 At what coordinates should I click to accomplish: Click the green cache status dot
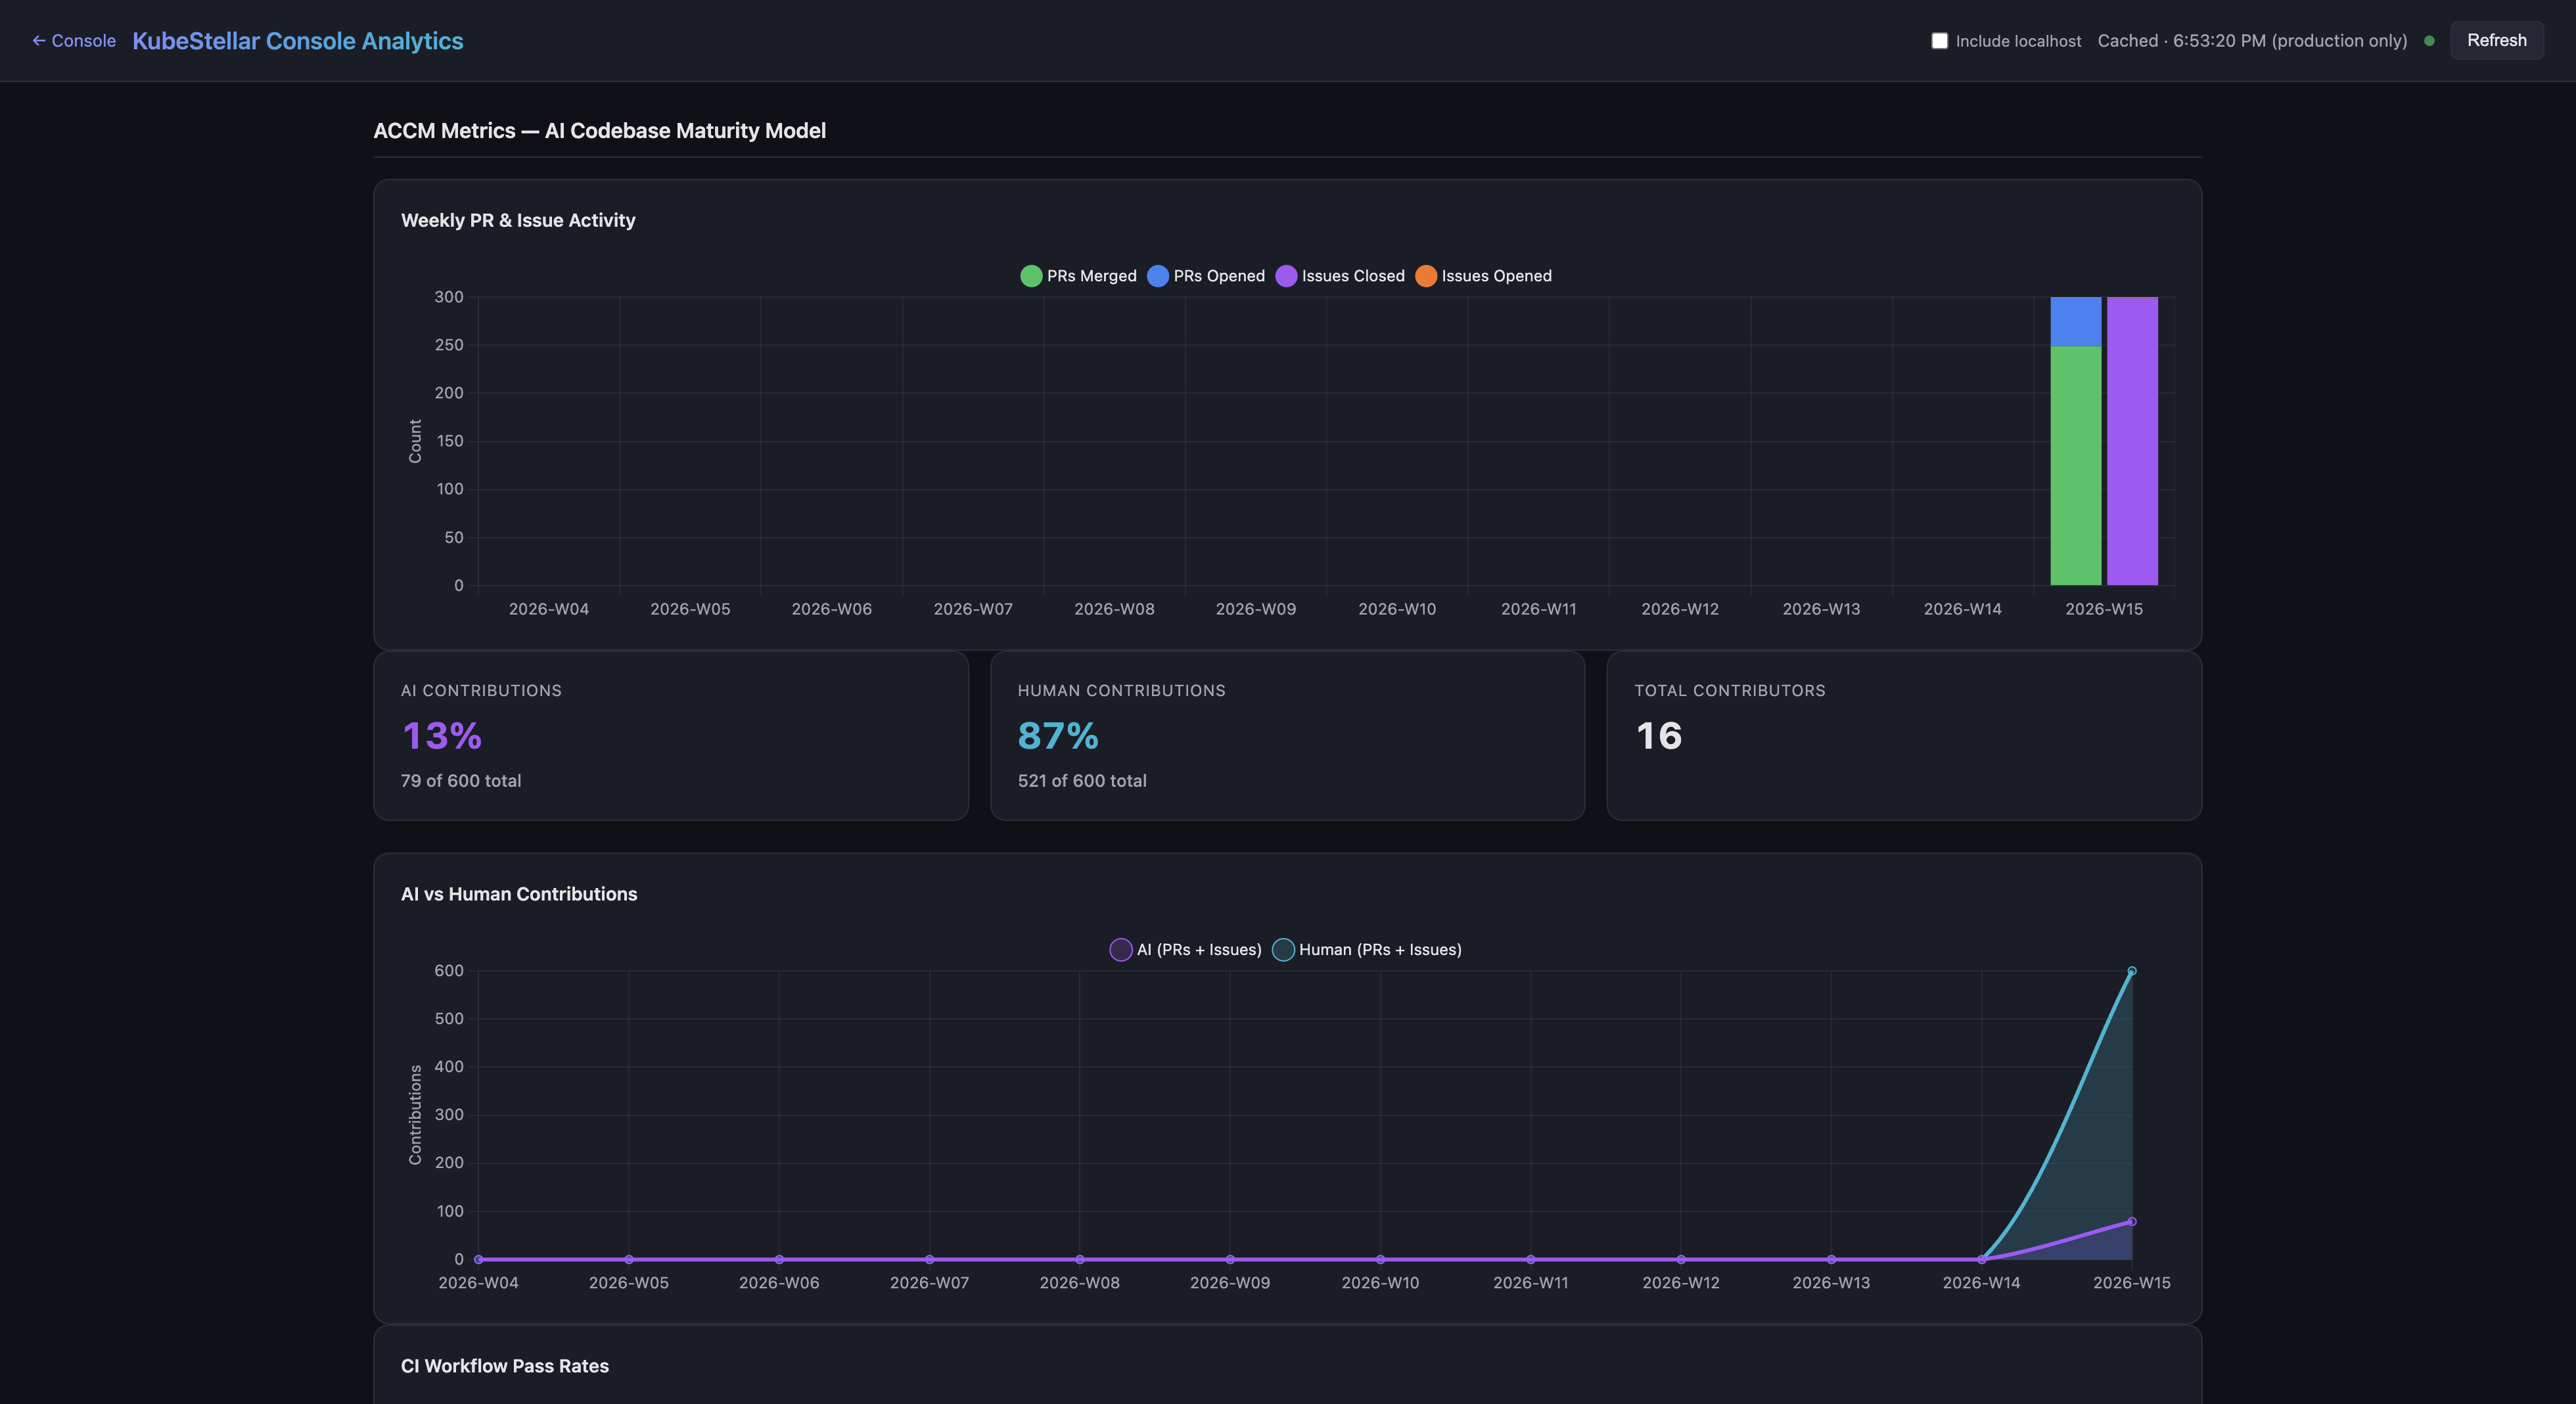(2429, 41)
